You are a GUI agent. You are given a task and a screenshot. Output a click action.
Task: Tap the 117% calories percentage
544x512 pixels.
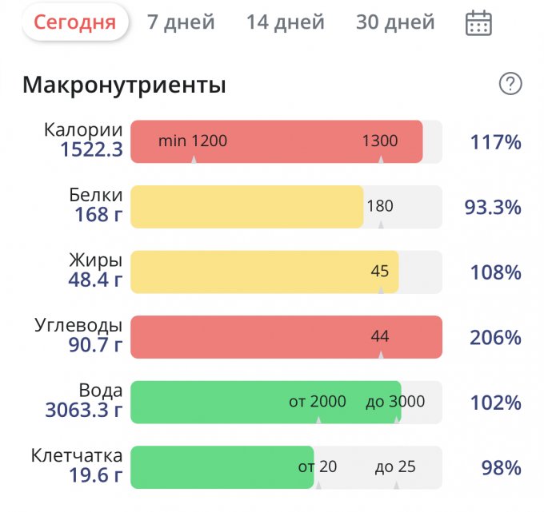(495, 143)
